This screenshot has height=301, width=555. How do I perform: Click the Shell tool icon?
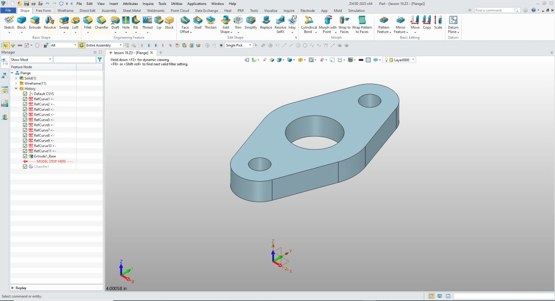(197, 21)
